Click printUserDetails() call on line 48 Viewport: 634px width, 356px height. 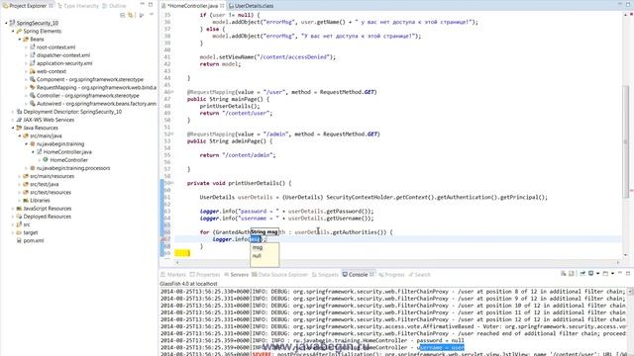(229, 106)
